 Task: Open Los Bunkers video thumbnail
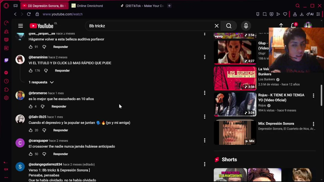click(x=235, y=78)
